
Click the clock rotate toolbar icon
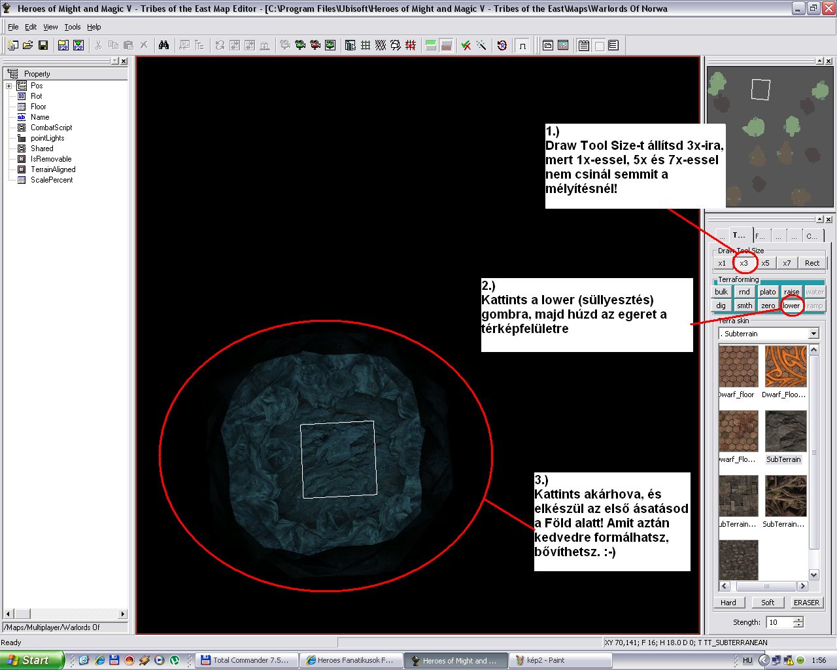click(502, 45)
